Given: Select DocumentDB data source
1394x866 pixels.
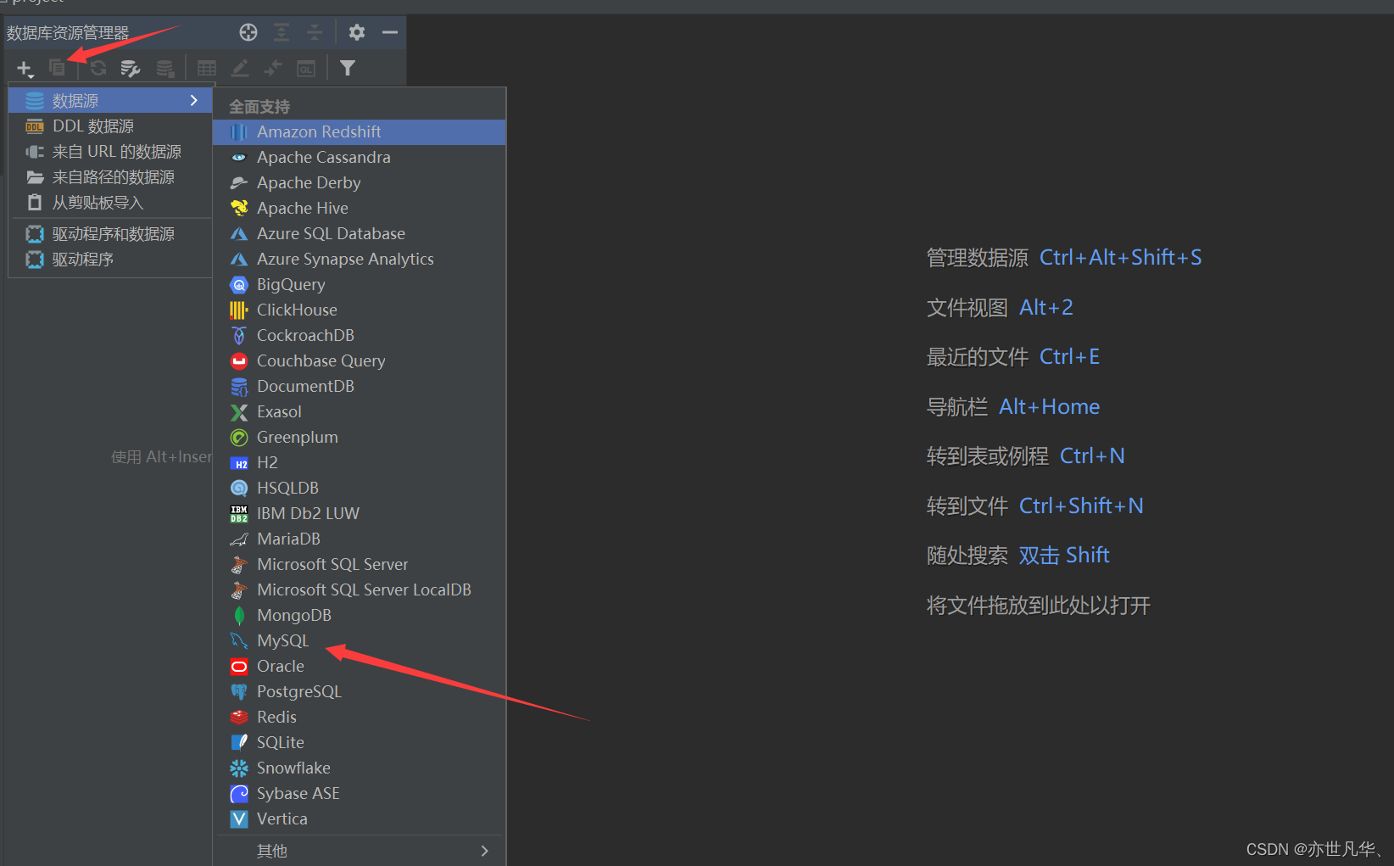Looking at the screenshot, I should 360,386.
